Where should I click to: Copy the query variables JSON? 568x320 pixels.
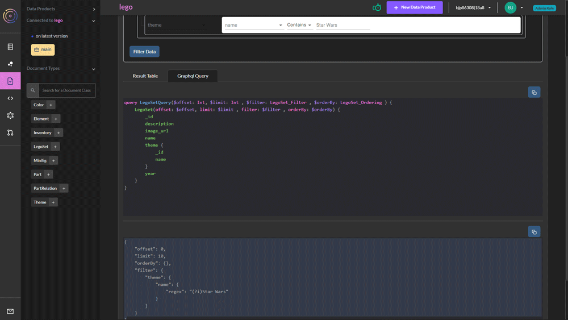[534, 231]
